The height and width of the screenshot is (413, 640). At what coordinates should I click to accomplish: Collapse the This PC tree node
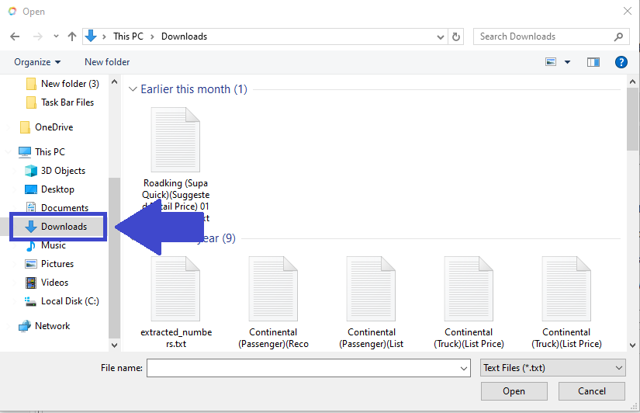(x=9, y=152)
